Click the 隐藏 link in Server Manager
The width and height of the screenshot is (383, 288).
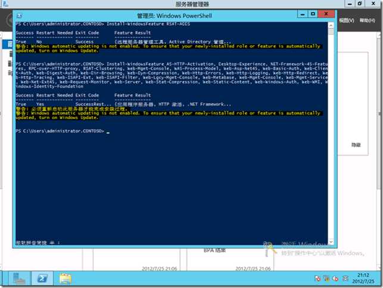356,145
